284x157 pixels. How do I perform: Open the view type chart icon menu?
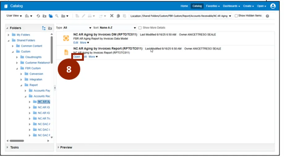[x=28, y=16]
